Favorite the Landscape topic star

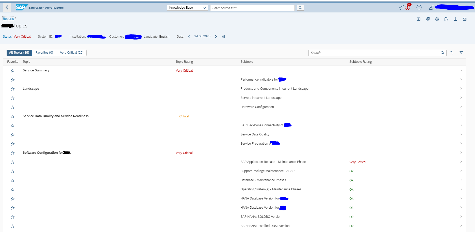13,89
